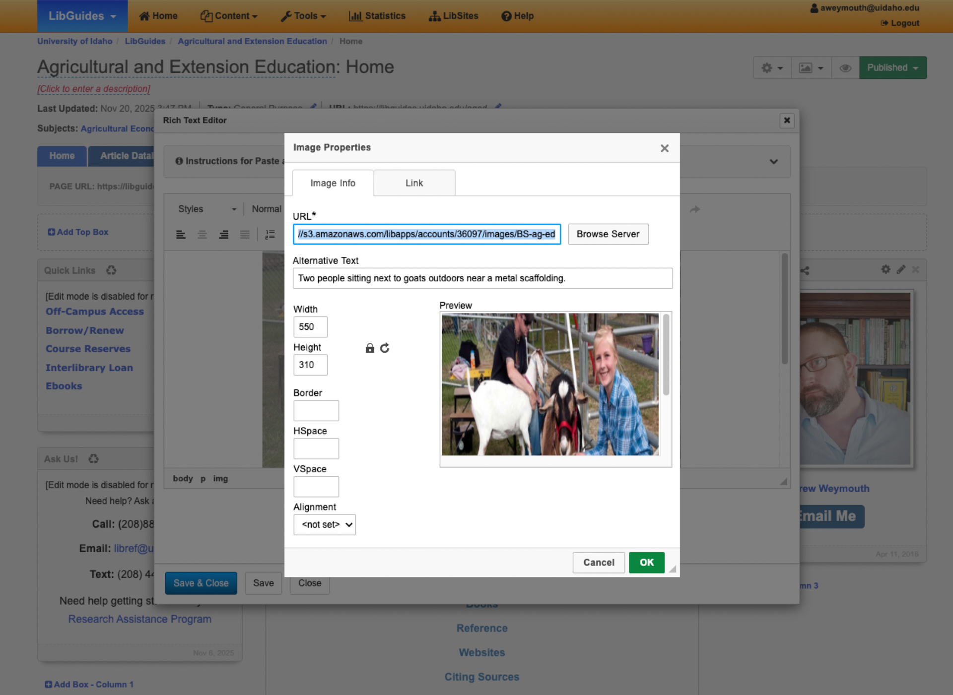Click the Alternative Text field
Image resolution: width=953 pixels, height=695 pixels.
point(482,278)
